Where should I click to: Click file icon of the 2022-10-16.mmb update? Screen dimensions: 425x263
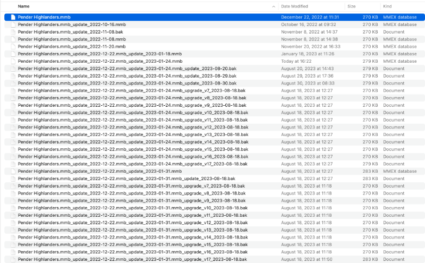tap(13, 24)
